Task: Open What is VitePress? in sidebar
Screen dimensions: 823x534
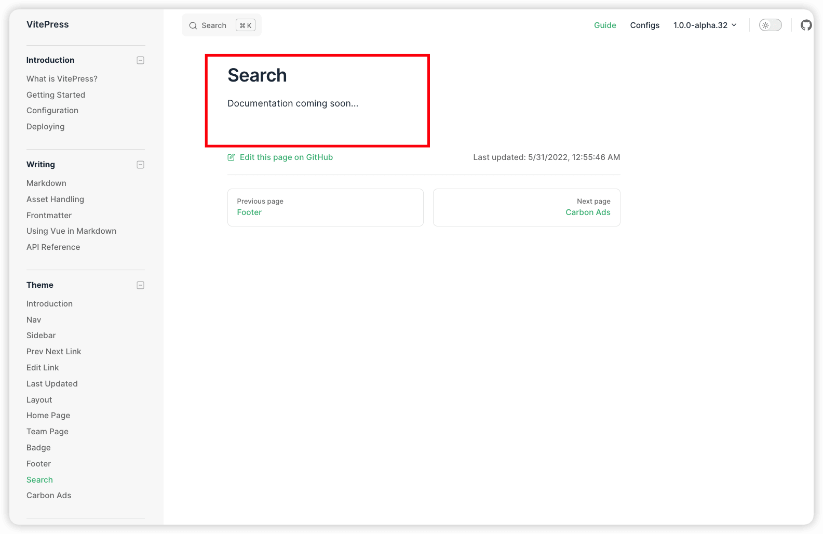Action: click(x=62, y=79)
